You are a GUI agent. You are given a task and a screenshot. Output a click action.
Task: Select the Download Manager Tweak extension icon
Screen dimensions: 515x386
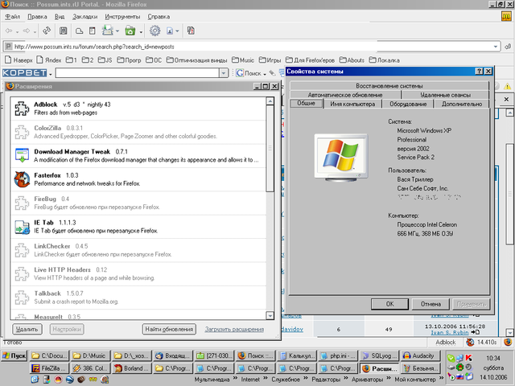[x=22, y=155]
